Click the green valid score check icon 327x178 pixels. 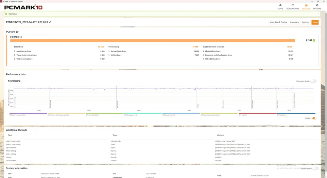[x=6, y=14]
